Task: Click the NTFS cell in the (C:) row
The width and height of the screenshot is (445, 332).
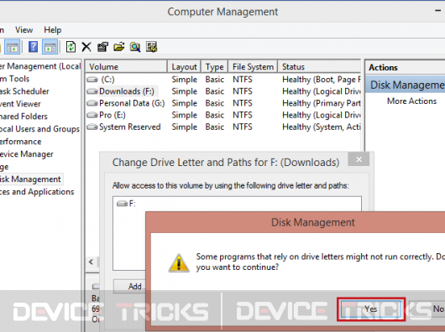Action: [243, 80]
